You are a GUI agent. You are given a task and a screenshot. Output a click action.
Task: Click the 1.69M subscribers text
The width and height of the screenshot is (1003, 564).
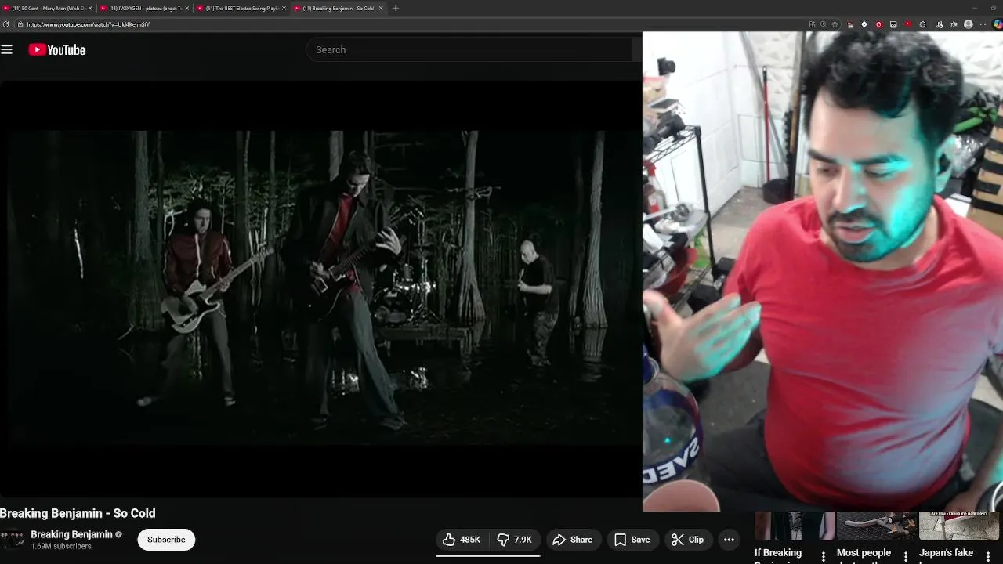61,547
